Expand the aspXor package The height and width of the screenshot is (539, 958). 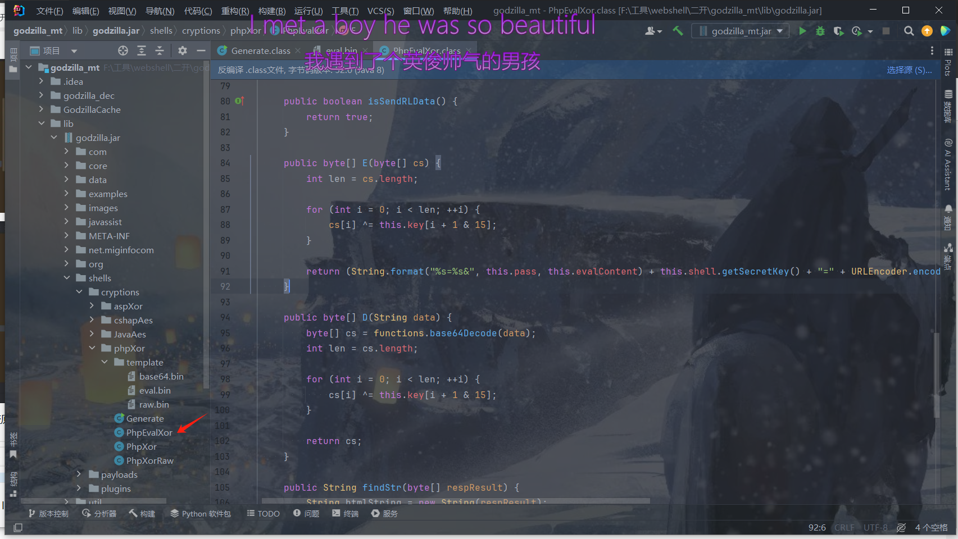pos(92,306)
